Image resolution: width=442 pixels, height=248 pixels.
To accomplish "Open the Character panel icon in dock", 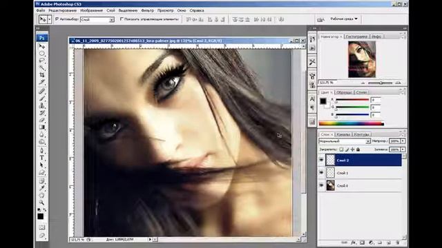I will point(312,99).
